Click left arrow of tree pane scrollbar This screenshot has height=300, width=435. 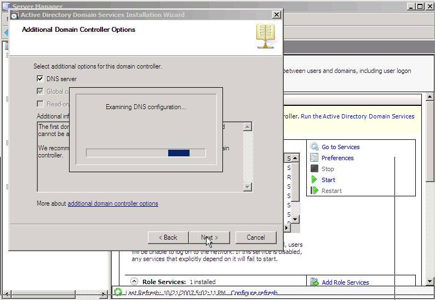pos(7,294)
